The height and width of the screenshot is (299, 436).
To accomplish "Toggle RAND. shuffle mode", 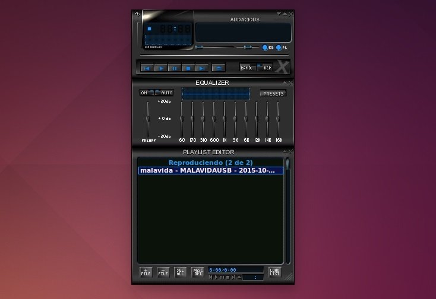I will click(248, 68).
